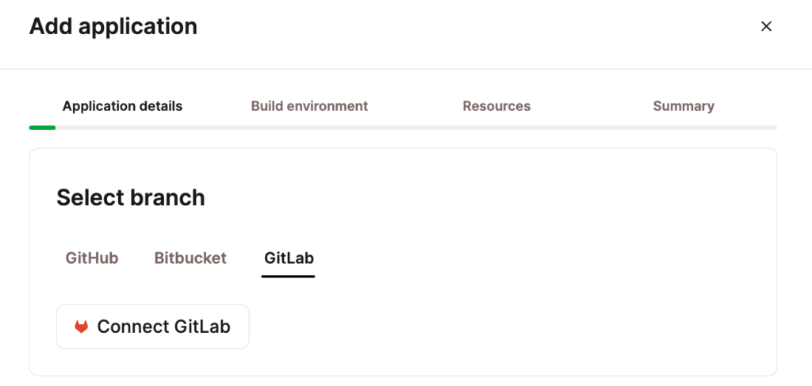
Task: Click the black underline below GitLab tab
Action: pyautogui.click(x=289, y=276)
